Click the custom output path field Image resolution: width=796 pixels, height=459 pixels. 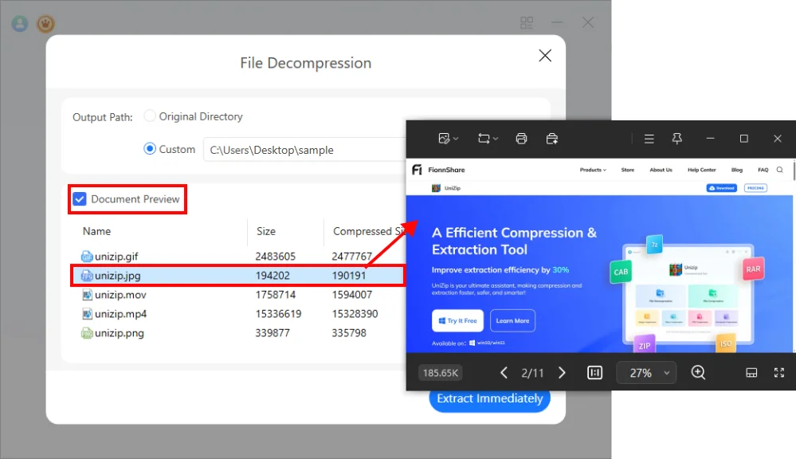point(303,150)
